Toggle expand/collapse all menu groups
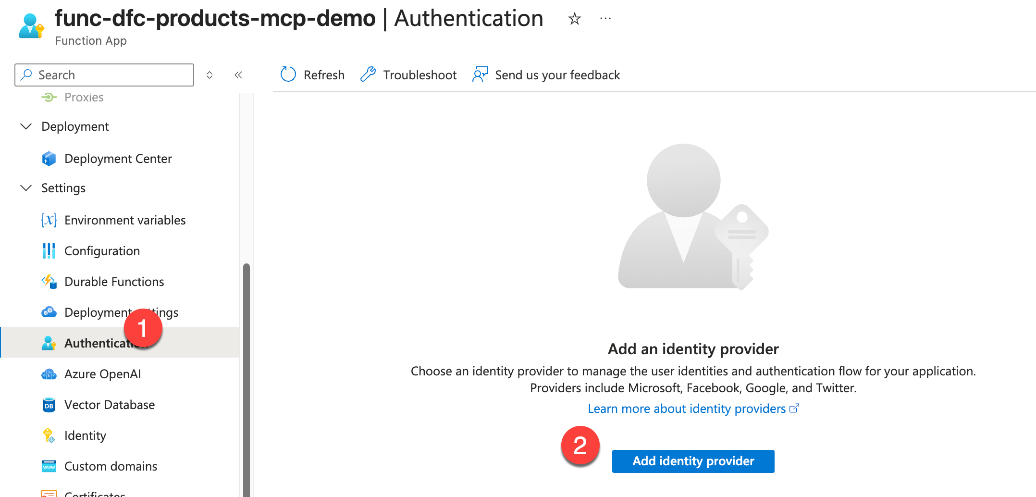 (210, 75)
